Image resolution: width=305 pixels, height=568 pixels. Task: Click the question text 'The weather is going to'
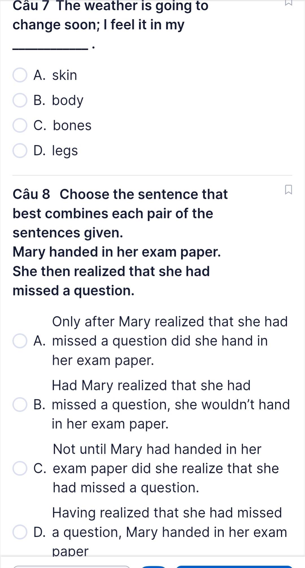[x=132, y=6]
